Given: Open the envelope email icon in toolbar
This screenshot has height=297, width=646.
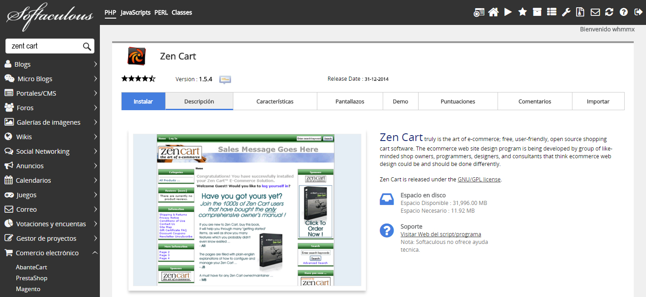Looking at the screenshot, I should 595,12.
